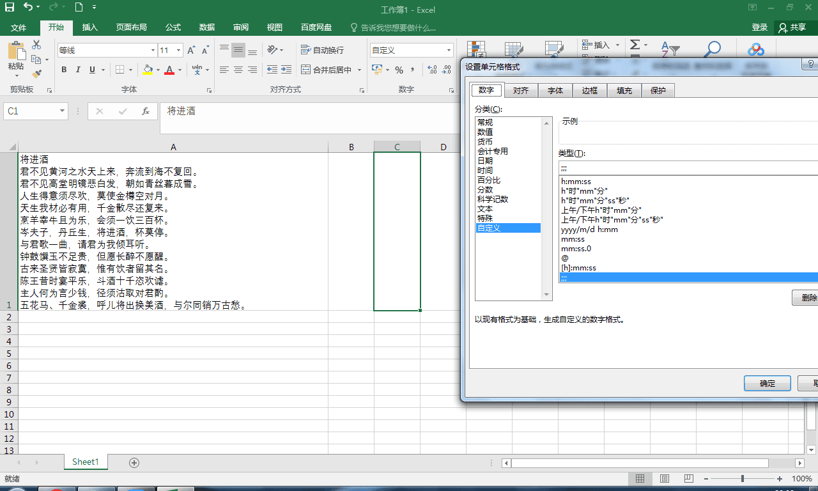Click the Middle Align icon

pyautogui.click(x=238, y=50)
